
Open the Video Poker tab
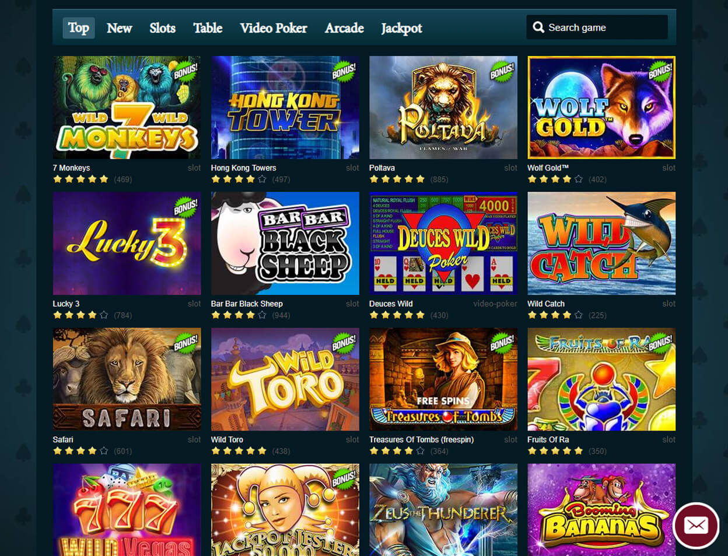coord(274,28)
